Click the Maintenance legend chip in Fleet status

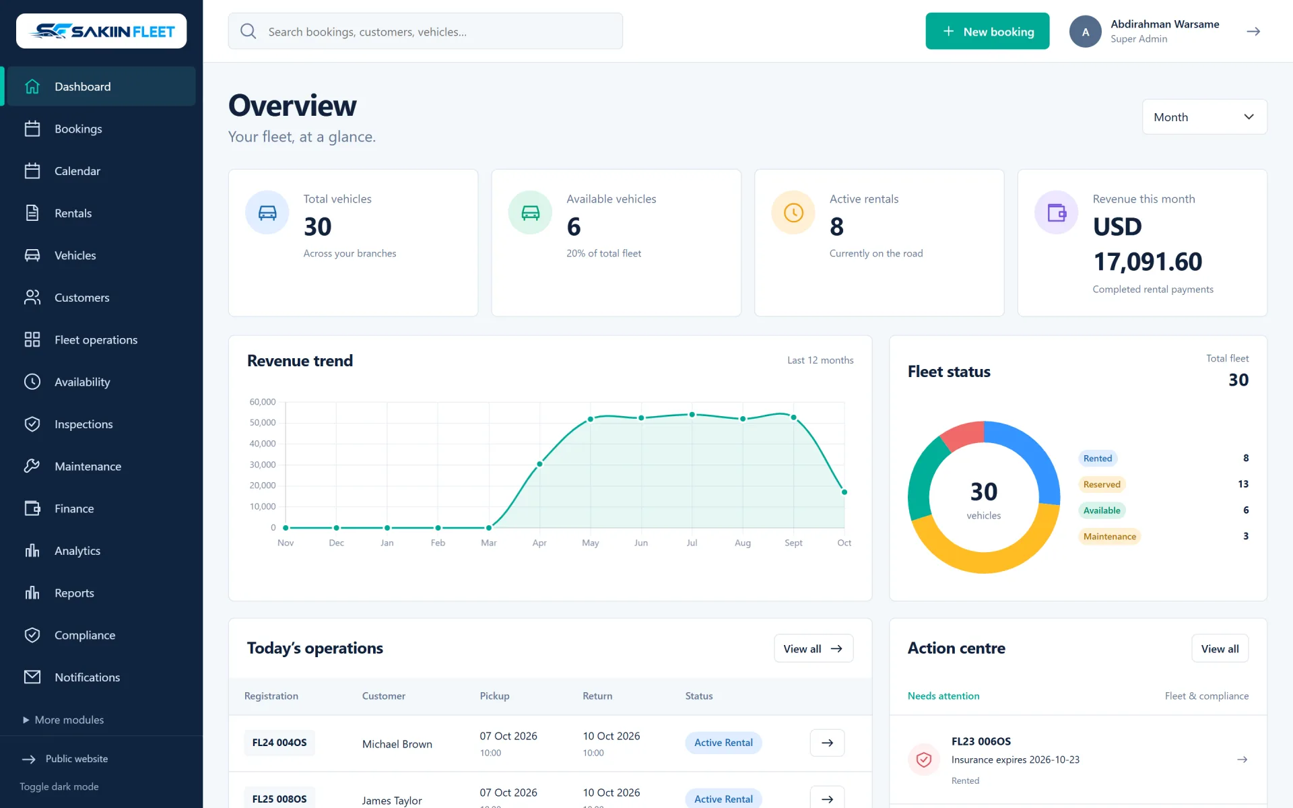pyautogui.click(x=1109, y=537)
